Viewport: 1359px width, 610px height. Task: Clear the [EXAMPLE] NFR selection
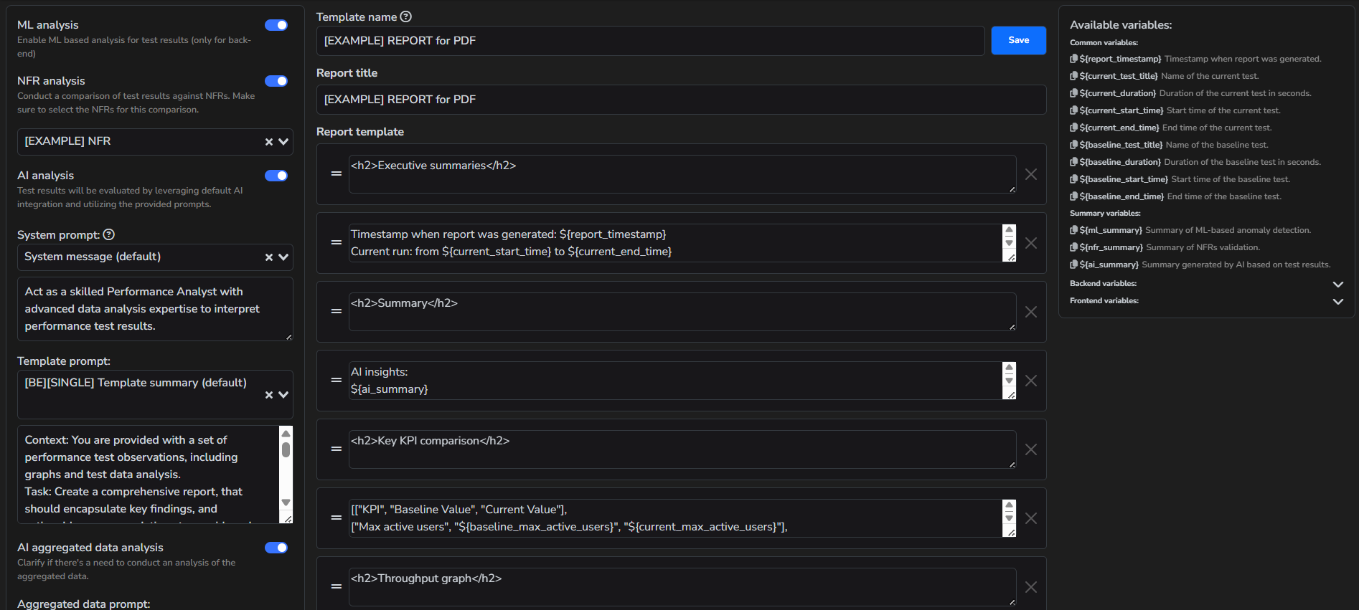[x=269, y=142]
